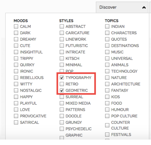Check the MINIMAL style option
151x145 pixels.
pyautogui.click(x=62, y=65)
